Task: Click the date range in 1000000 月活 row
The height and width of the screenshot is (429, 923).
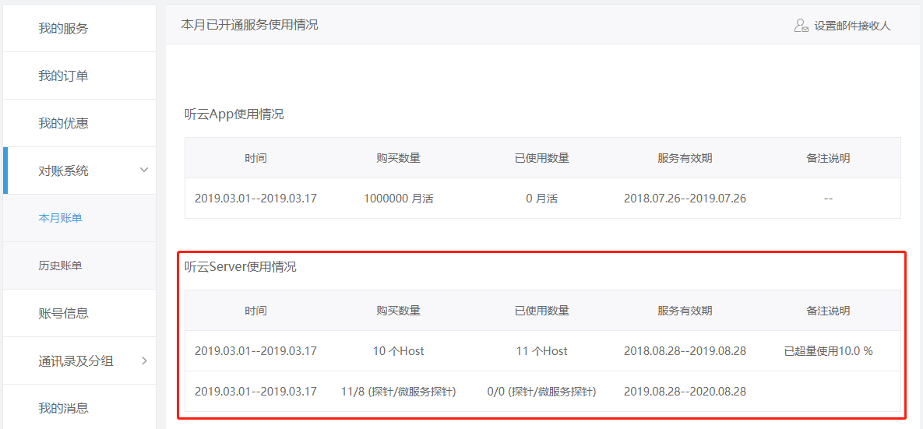Action: (256, 199)
